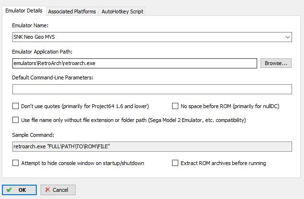This screenshot has width=304, height=199.
Task: Expand the Emulator Name dropdown arrow
Action: (x=288, y=37)
